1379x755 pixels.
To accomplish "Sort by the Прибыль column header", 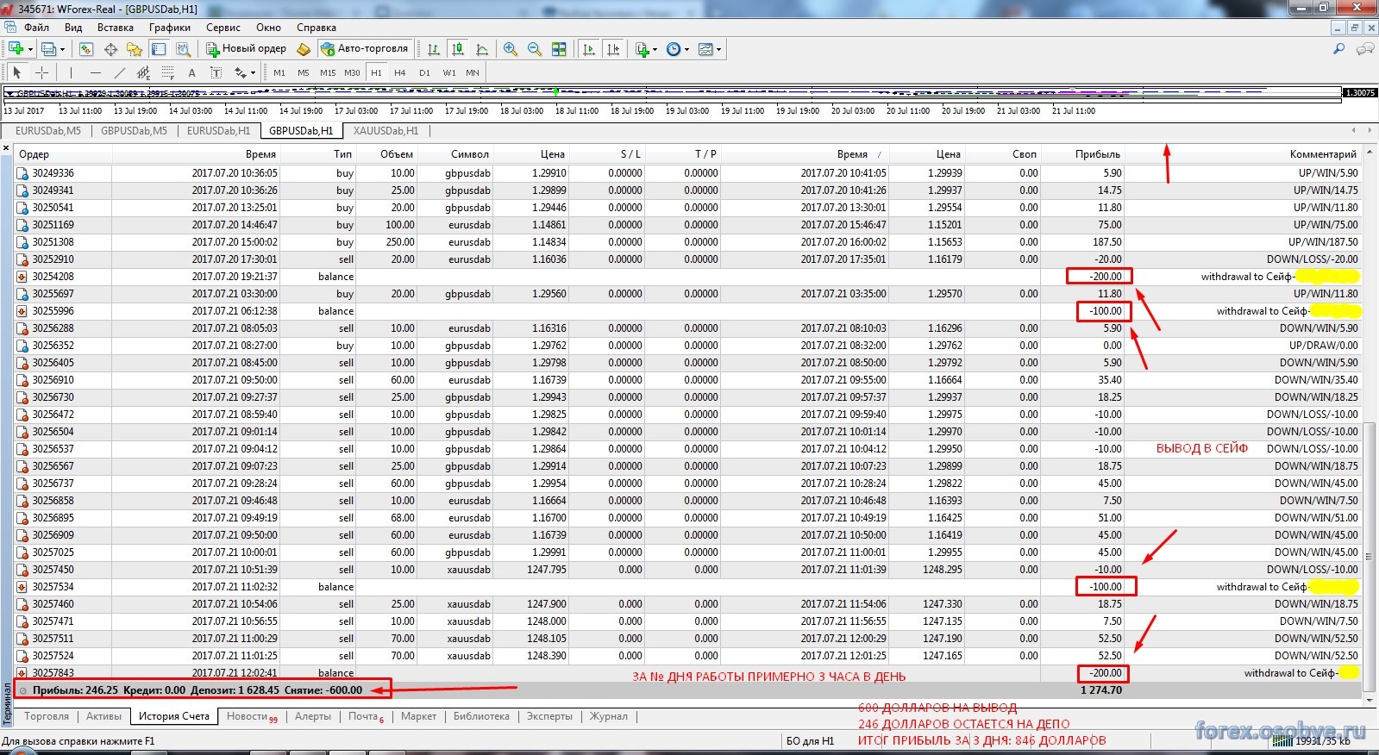I will coord(1097,154).
